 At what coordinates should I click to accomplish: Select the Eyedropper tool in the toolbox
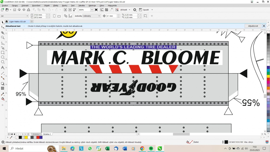(x=3, y=94)
